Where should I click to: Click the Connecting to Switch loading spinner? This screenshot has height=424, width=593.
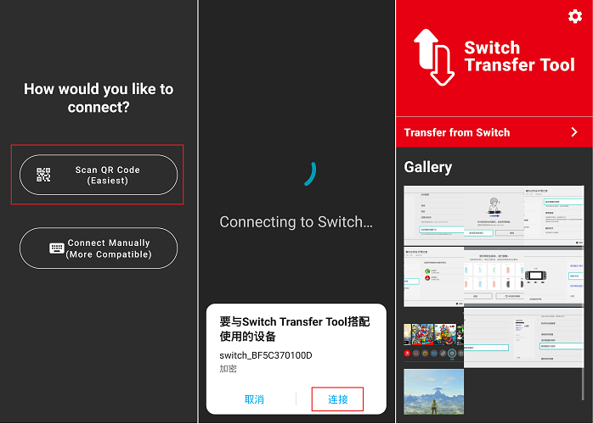[310, 174]
